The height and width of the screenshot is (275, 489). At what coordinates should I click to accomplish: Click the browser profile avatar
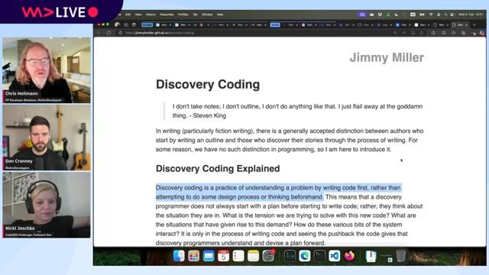point(117,24)
